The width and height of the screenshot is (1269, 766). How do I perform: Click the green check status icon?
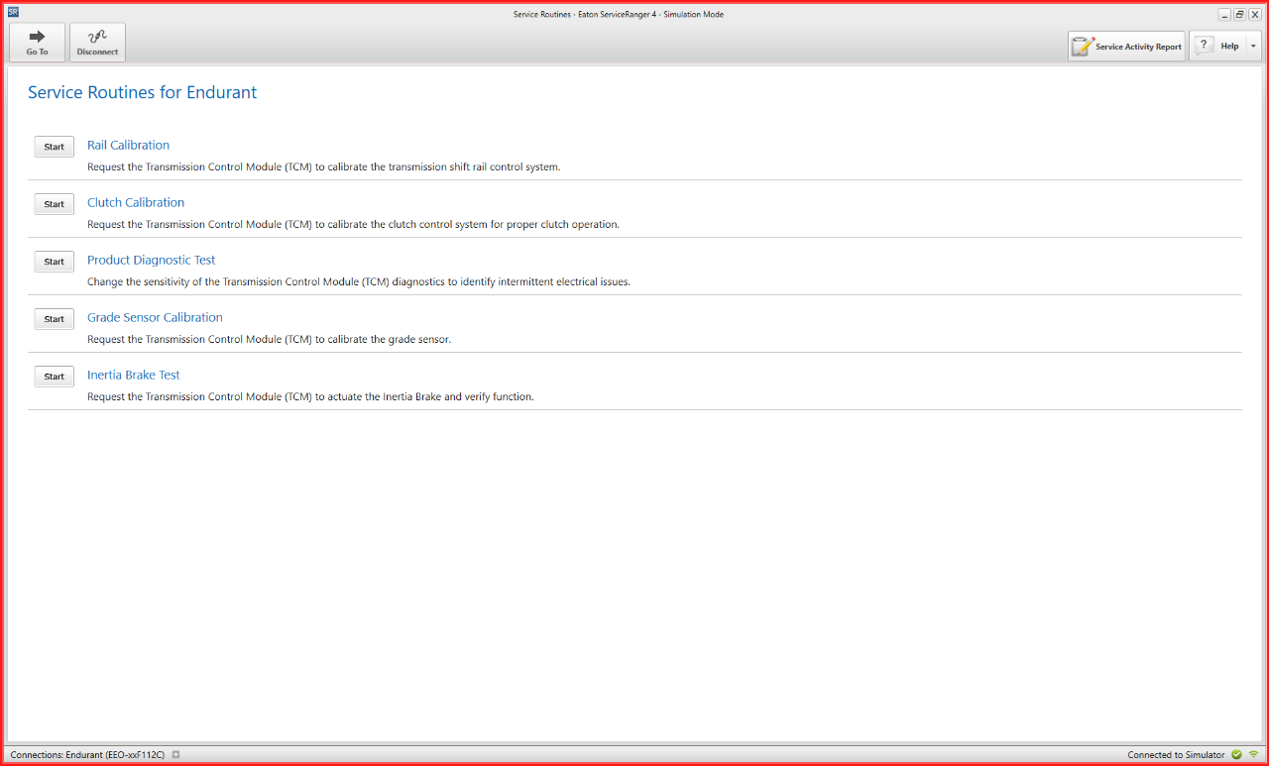[x=1236, y=755]
